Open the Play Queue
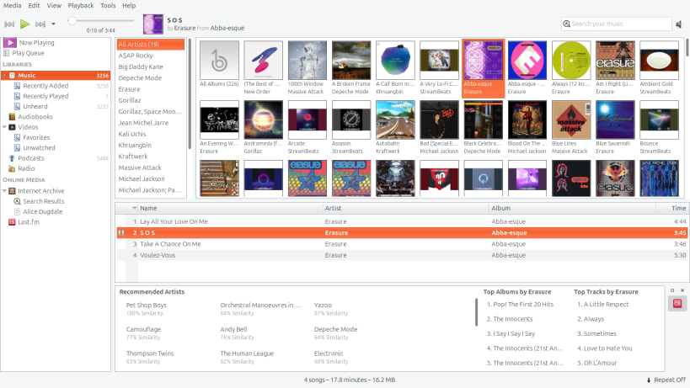This screenshot has height=388, width=690. 28,53
